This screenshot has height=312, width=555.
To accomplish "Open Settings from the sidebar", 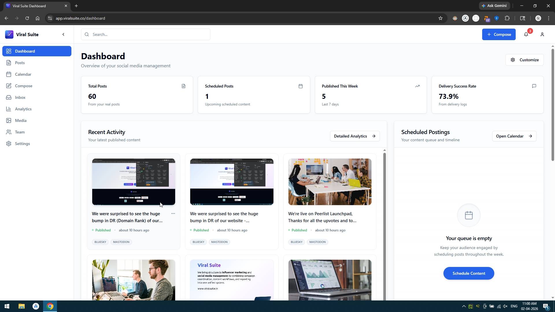I will (x=37, y=144).
